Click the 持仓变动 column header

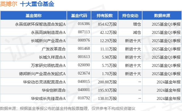[130, 16]
